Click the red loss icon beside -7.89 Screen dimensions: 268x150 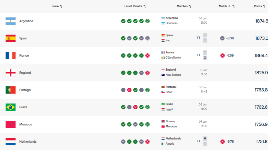pyautogui.click(x=222, y=55)
